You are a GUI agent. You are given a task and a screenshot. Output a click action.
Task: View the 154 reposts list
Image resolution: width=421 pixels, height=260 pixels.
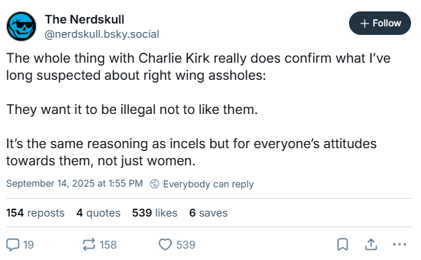pyautogui.click(x=36, y=213)
